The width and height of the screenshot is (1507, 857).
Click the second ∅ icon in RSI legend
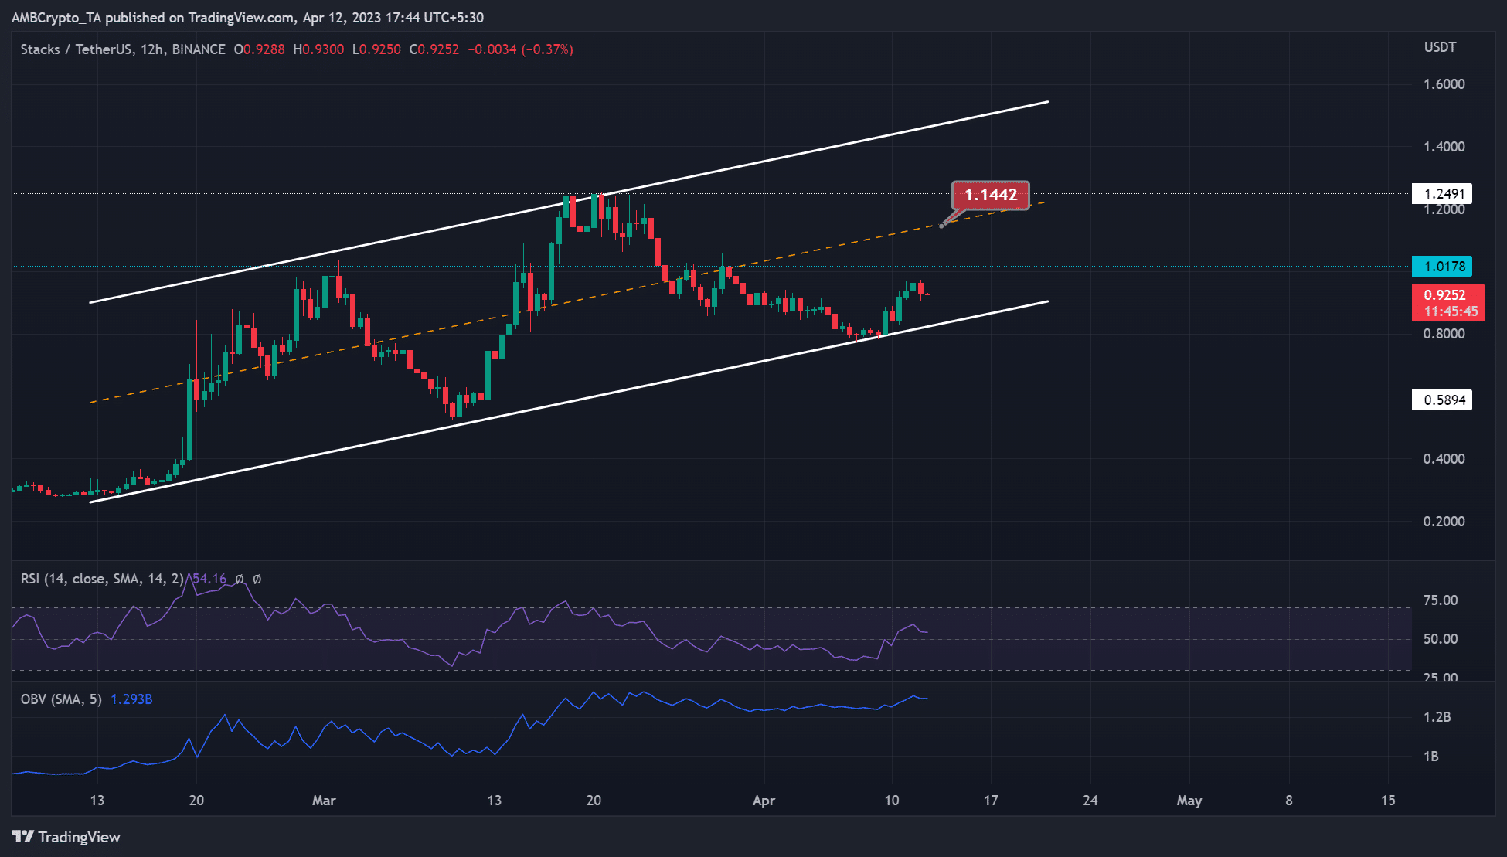point(258,578)
